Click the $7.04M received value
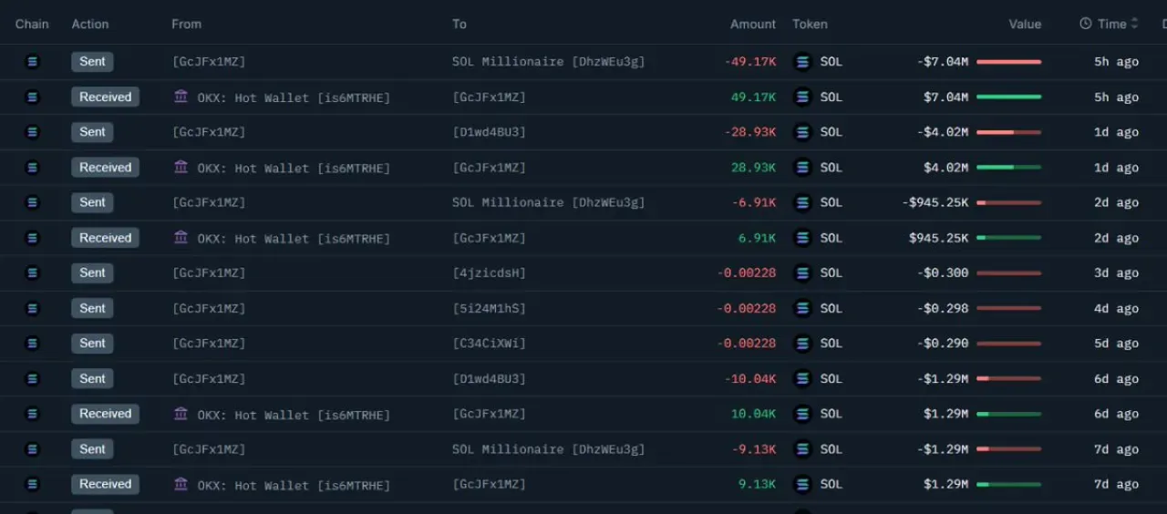 tap(945, 97)
